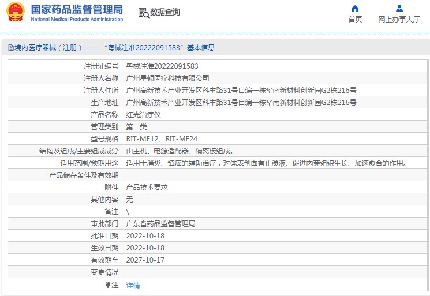Click the 备注 row label

pyautogui.click(x=111, y=212)
